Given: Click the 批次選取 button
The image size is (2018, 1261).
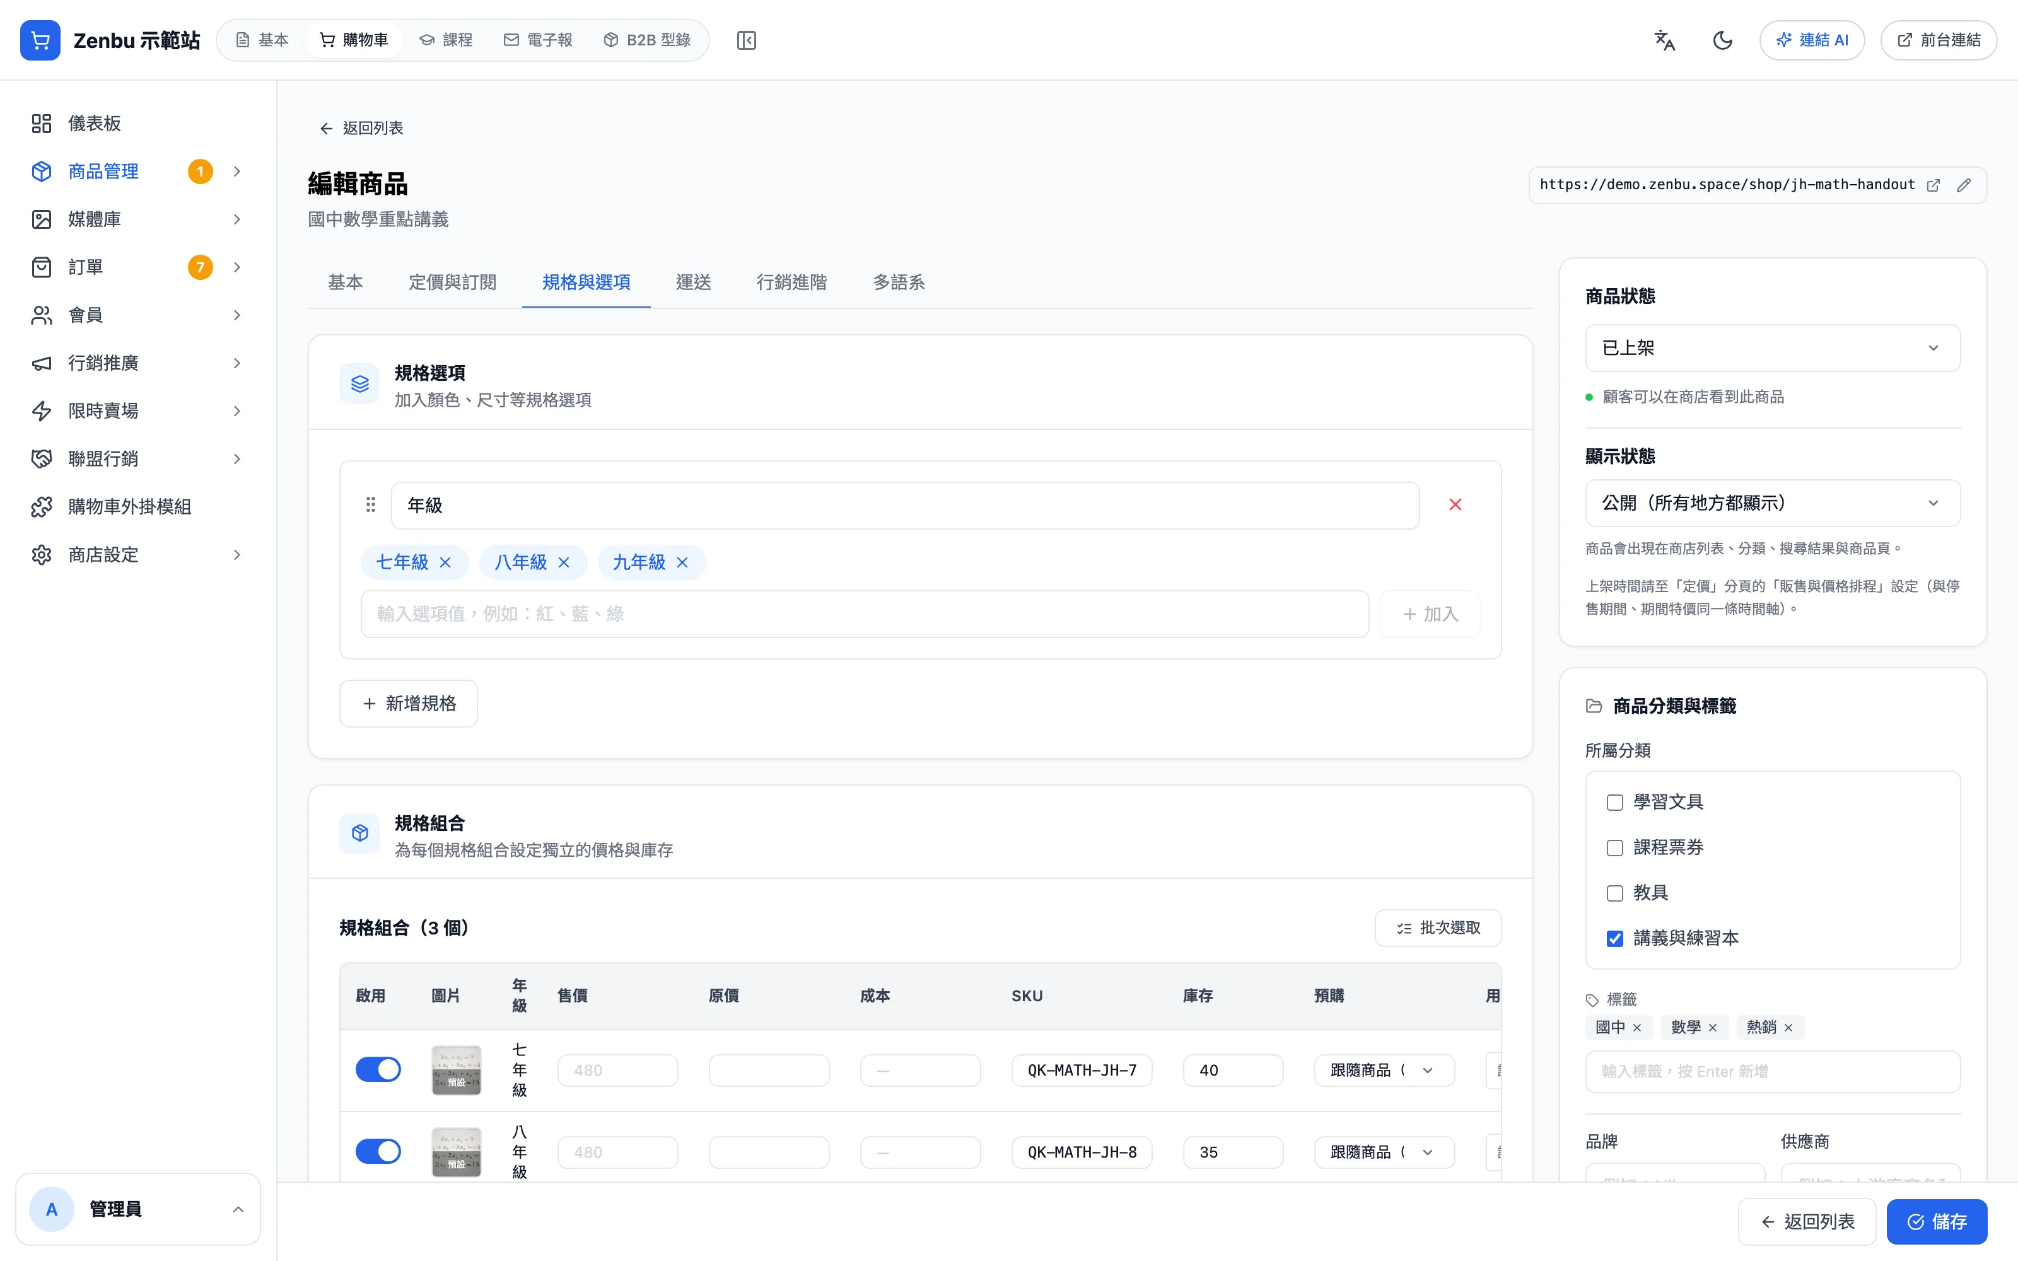Looking at the screenshot, I should (x=1438, y=928).
